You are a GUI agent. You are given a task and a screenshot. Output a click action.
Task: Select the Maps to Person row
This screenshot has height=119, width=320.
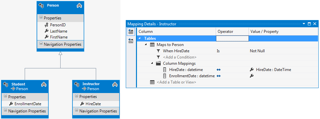tap(227, 45)
